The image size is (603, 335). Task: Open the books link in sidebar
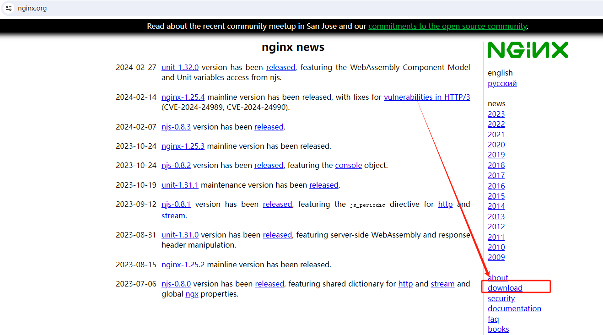[x=498, y=329]
